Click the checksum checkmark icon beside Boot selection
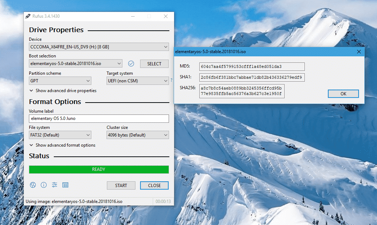This screenshot has width=377, height=225. point(131,64)
